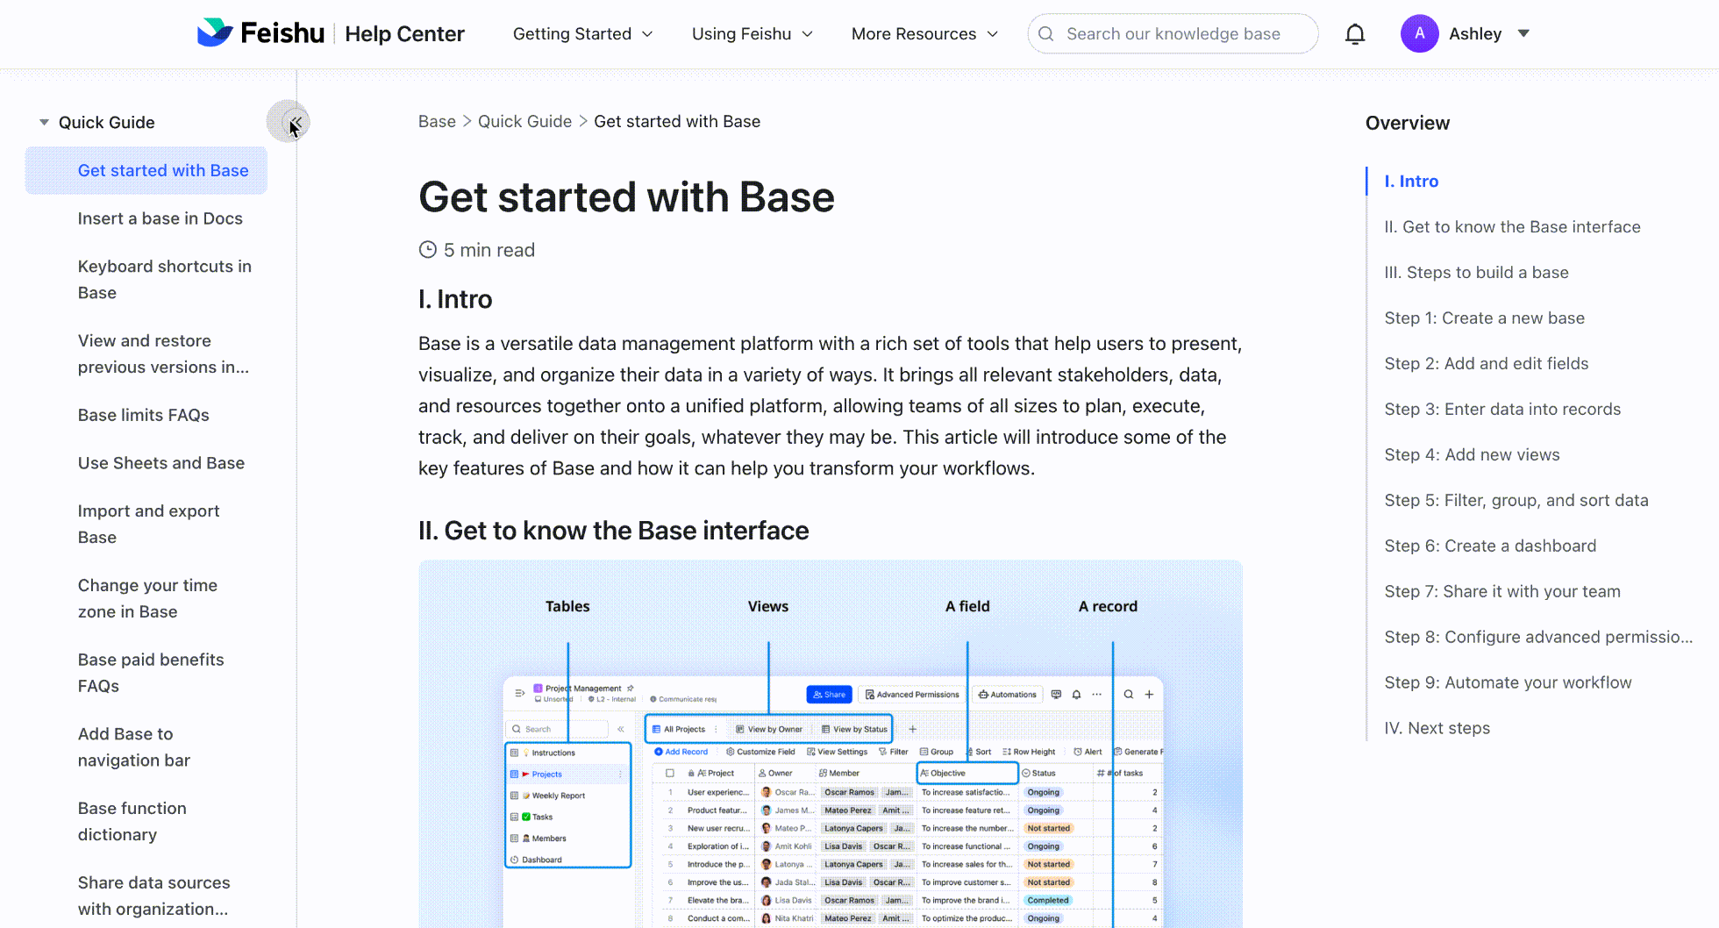Open the Using Feishu dropdown menu
The width and height of the screenshot is (1719, 928).
pos(753,34)
